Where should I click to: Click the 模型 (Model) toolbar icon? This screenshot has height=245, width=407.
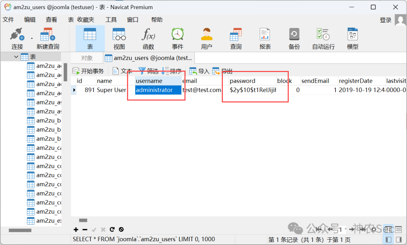352,34
